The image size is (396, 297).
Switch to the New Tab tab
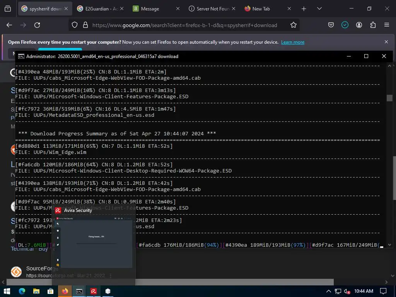(268, 9)
